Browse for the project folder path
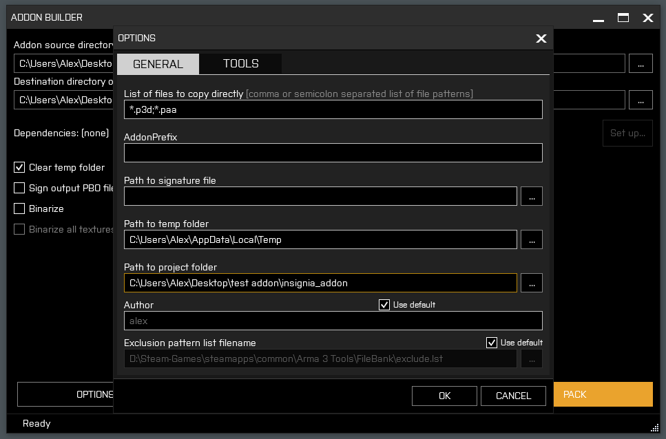This screenshot has width=666, height=439. tap(531, 283)
